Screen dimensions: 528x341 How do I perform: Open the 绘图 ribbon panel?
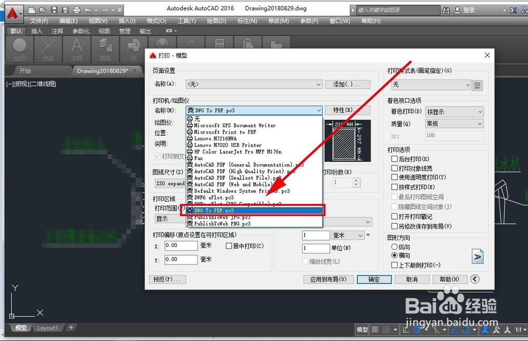click(20, 50)
